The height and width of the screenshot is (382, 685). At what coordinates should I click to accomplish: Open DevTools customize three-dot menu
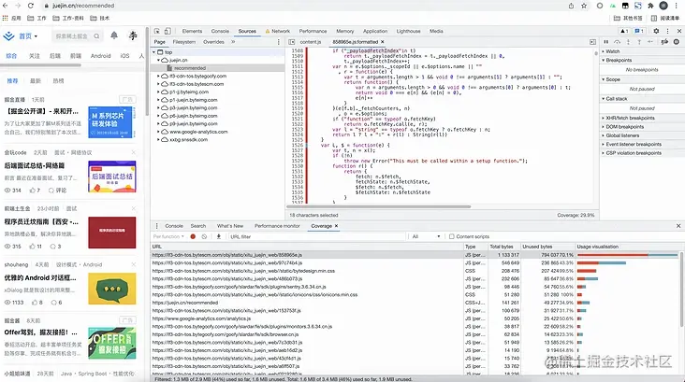(x=667, y=31)
